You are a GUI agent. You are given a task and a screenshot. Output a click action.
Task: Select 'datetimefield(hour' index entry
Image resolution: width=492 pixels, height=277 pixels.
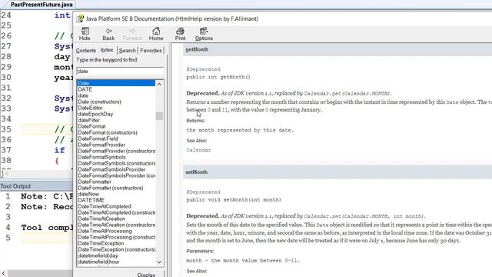pyautogui.click(x=98, y=262)
